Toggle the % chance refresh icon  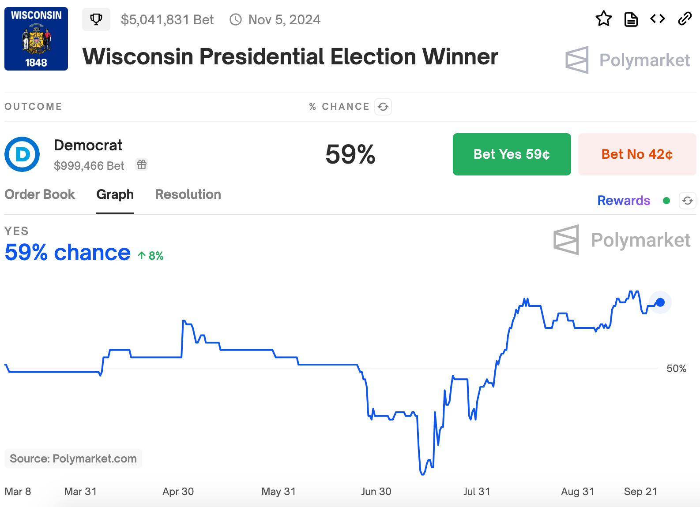click(x=383, y=107)
